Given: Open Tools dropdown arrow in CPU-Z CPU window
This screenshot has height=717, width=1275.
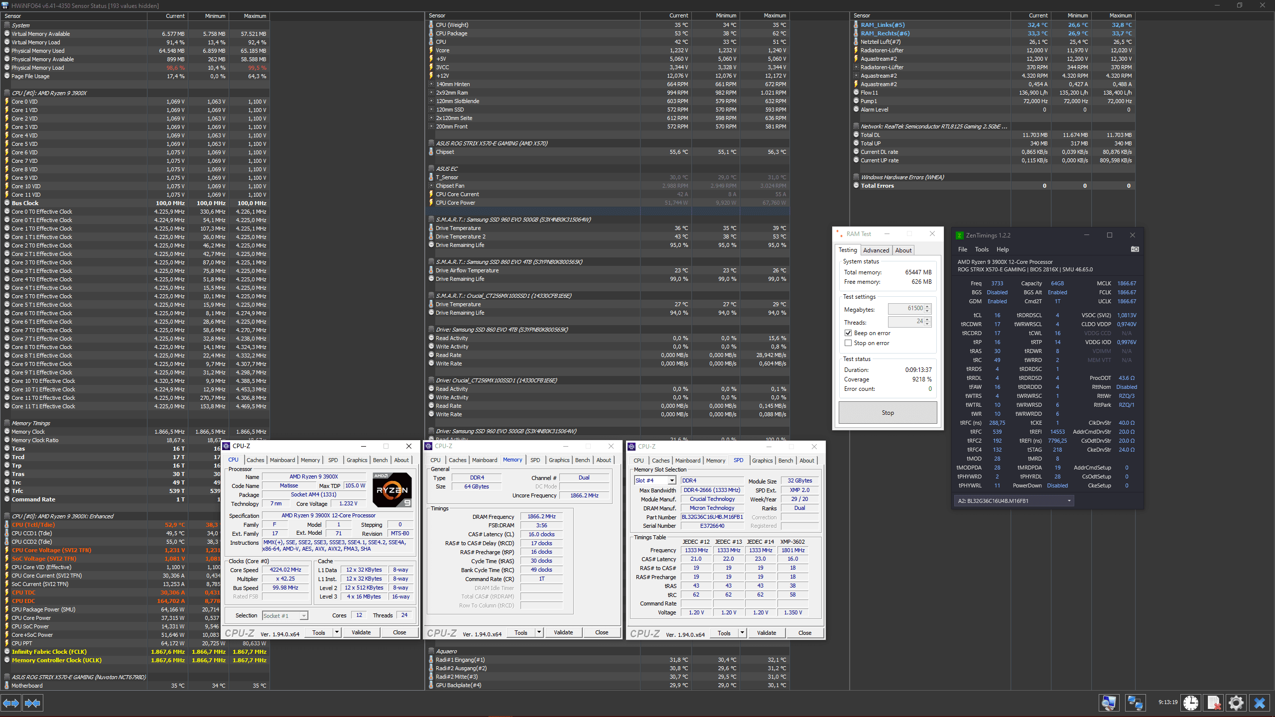Looking at the screenshot, I should 337,632.
